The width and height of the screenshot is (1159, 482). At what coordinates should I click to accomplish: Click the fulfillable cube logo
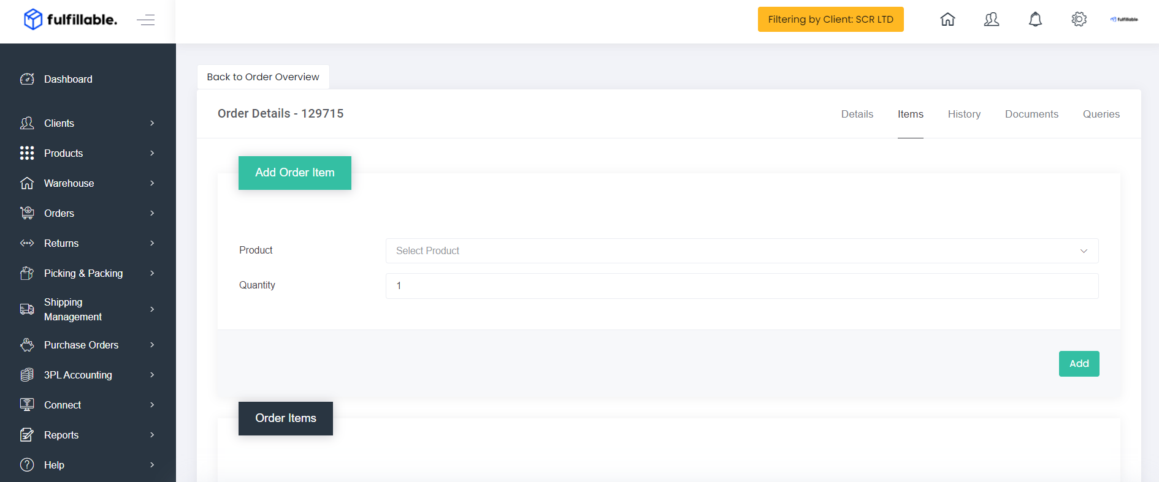click(33, 20)
